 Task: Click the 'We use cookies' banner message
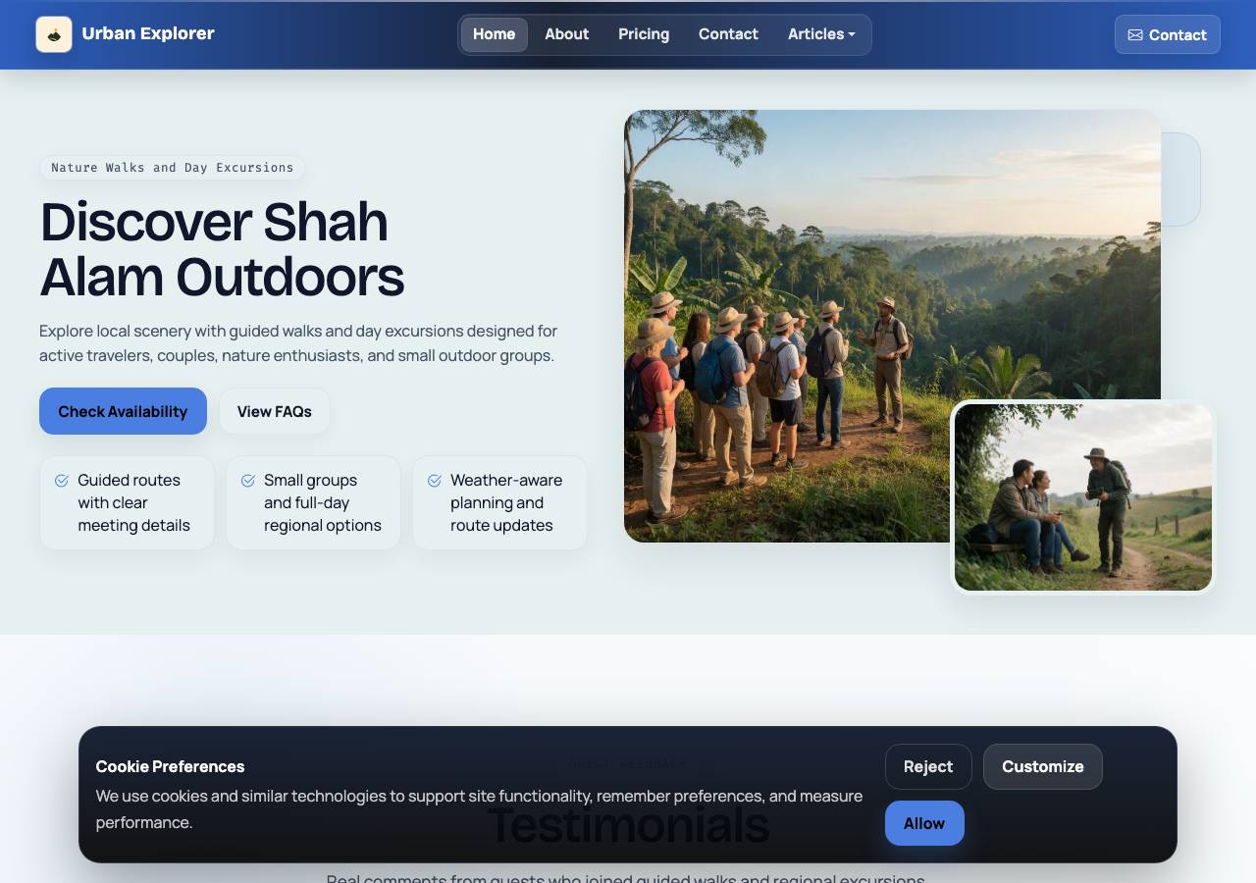tap(479, 809)
